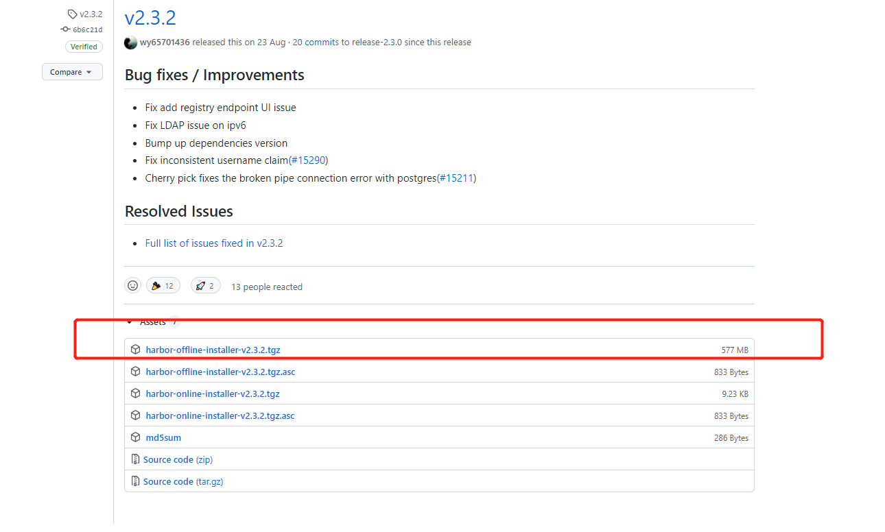Click the wy65701436 avatar image
Screen dimensions: 885x532
click(131, 43)
